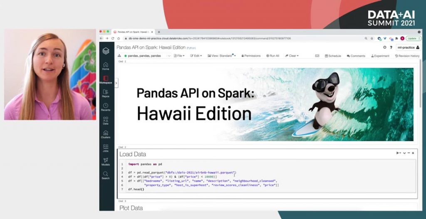Open the Load Data cell chevron menu
The width and height of the screenshot is (426, 219).
(404, 153)
